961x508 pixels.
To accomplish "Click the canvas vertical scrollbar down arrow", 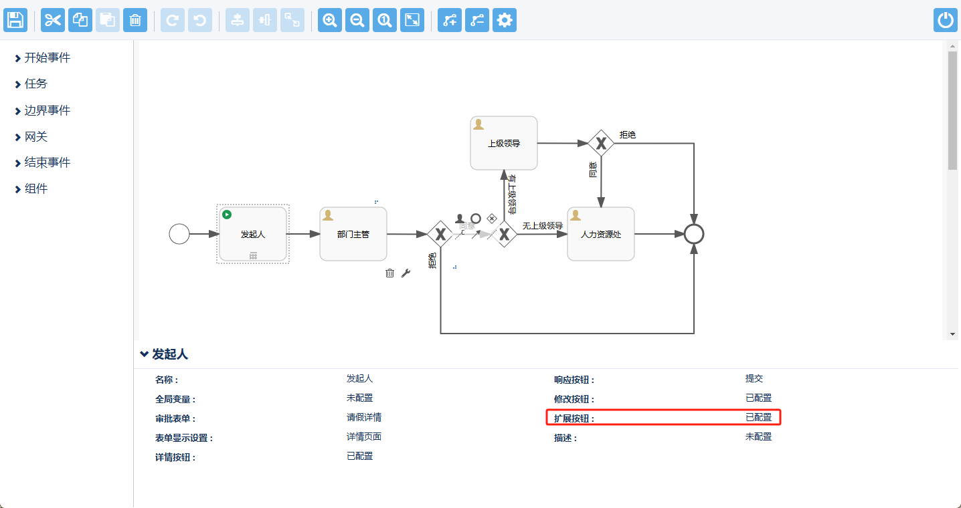I will point(953,334).
